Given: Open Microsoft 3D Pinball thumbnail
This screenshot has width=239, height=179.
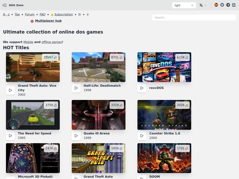Looking at the screenshot, I should click(33, 158).
